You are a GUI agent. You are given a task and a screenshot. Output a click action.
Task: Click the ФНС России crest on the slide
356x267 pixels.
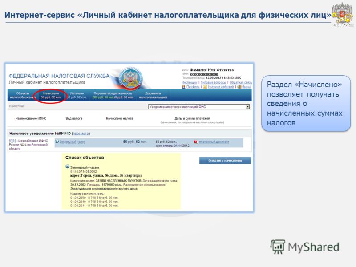tap(343, 14)
